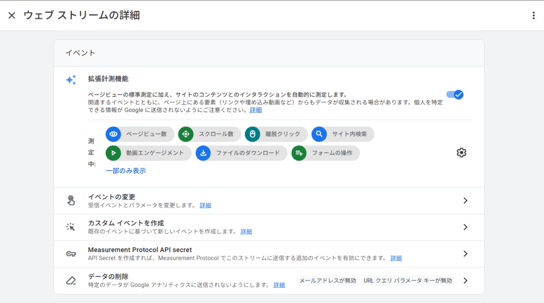Click the URL クエリ パラメータ キーが無効 chip
The image size is (544, 303).
pyautogui.click(x=407, y=280)
